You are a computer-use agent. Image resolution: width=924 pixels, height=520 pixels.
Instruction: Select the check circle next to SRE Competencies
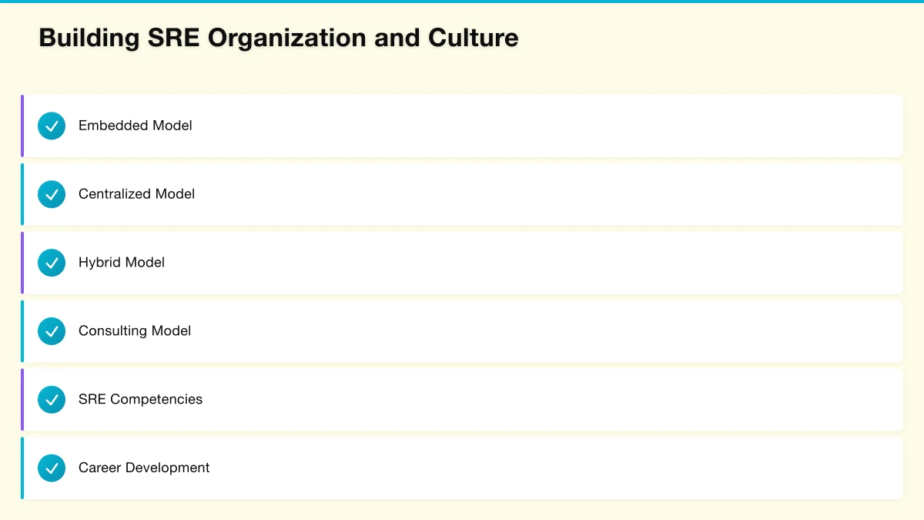[x=52, y=400]
